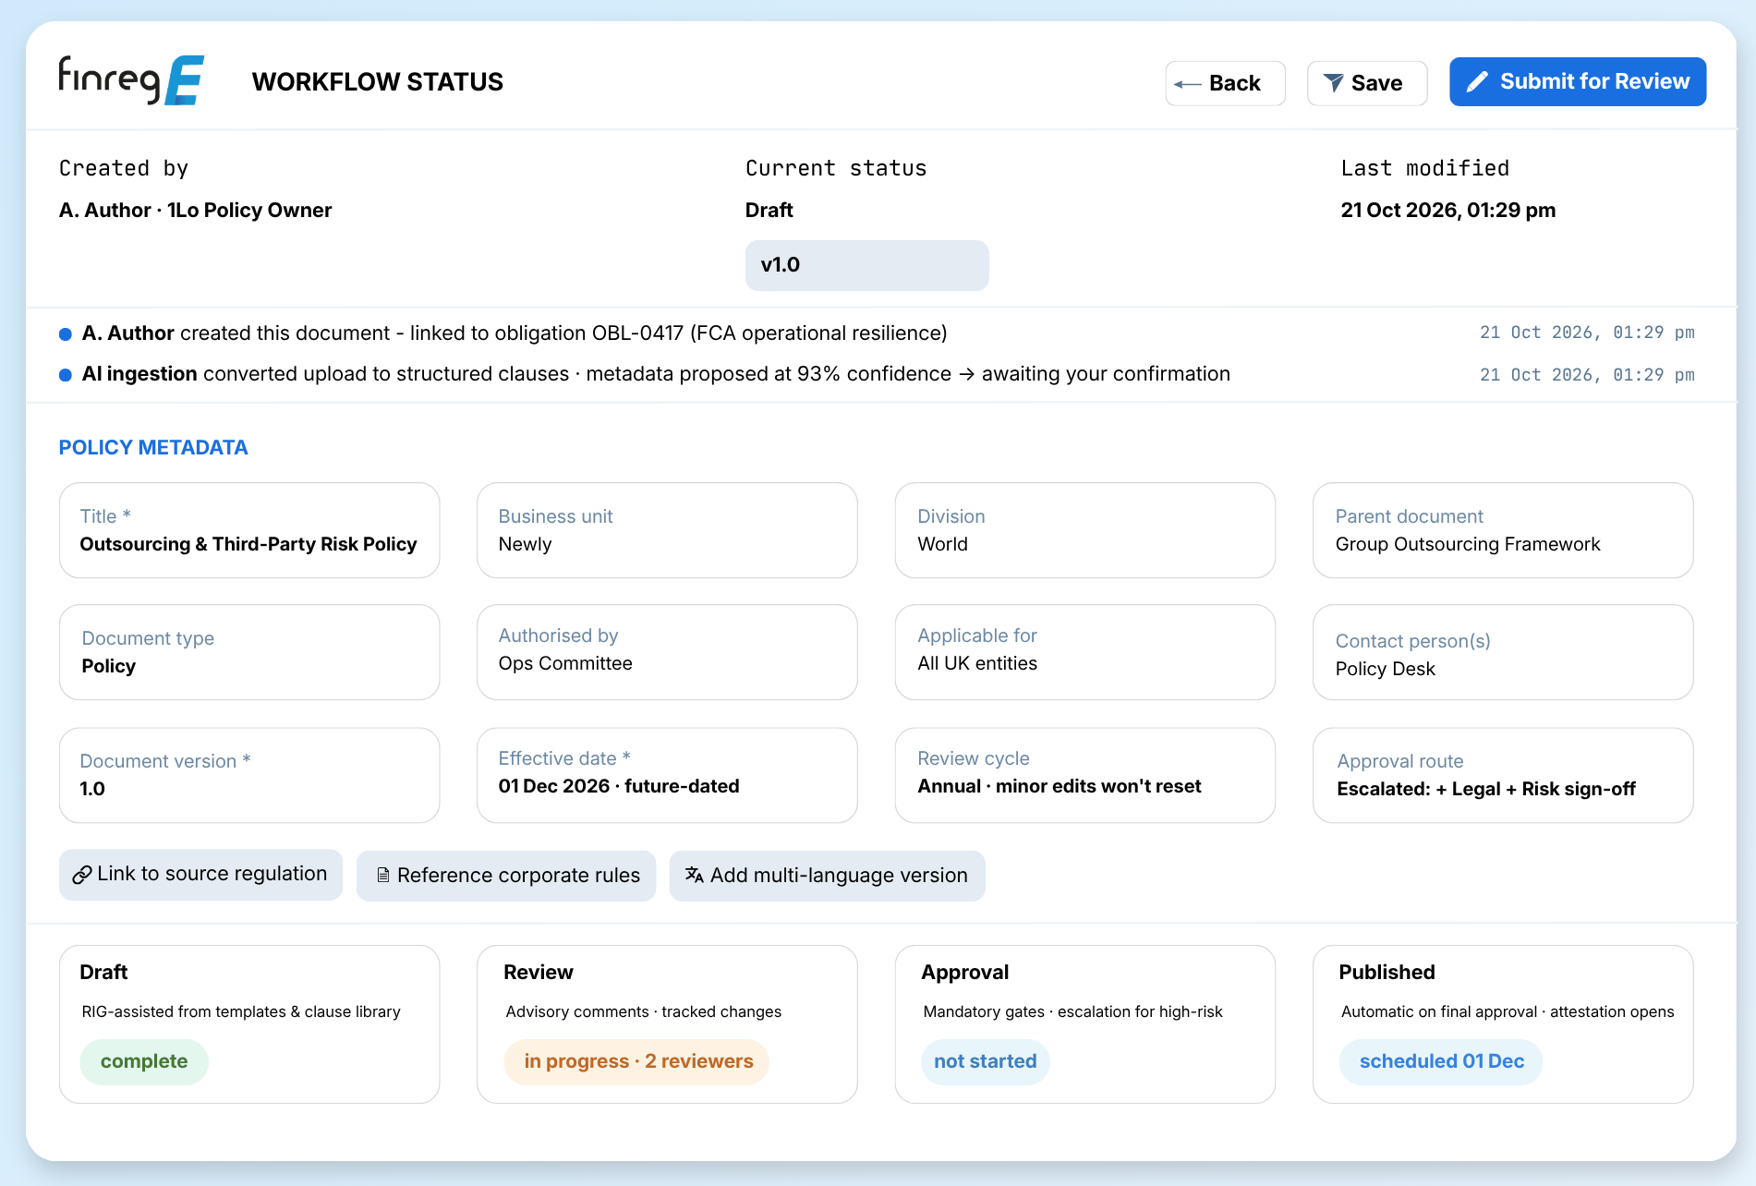The height and width of the screenshot is (1186, 1756).
Task: Click the blue dot beside A. Author entry
Action: click(x=66, y=334)
